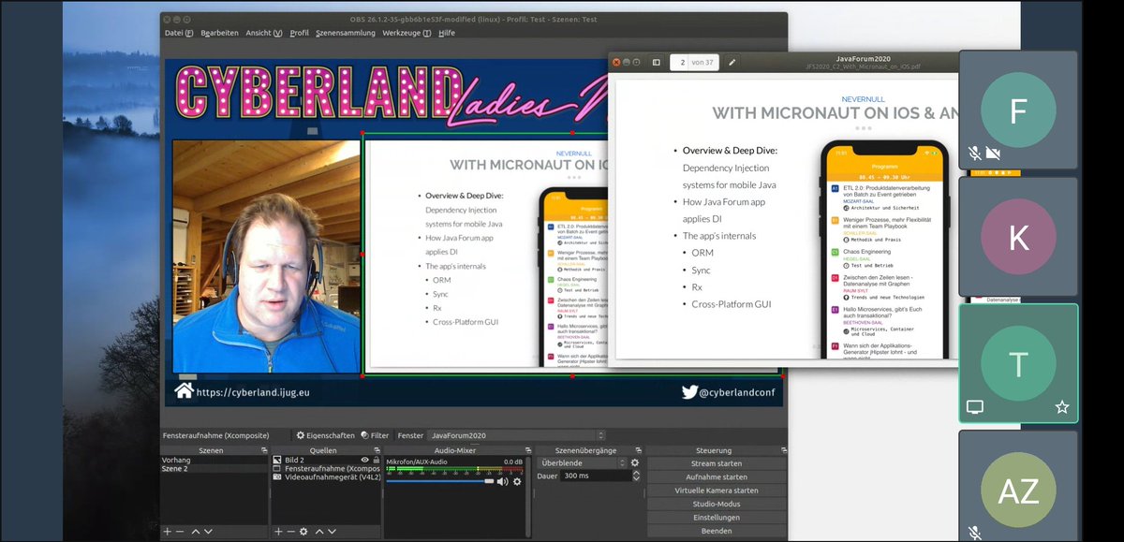The image size is (1124, 542).
Task: Click the Dauer spinner arrows
Action: (637, 476)
